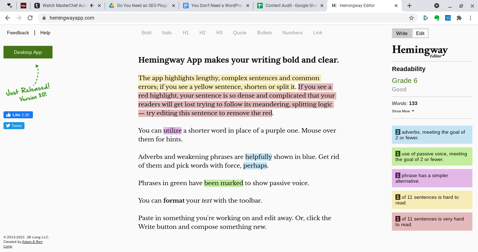Image resolution: width=478 pixels, height=252 pixels.
Task: Apply H3 heading style
Action: coord(219,33)
